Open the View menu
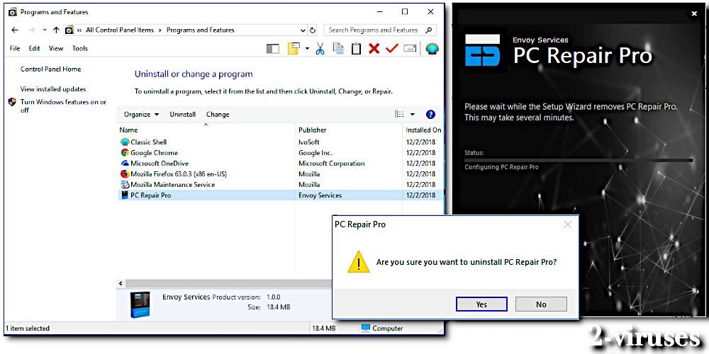 [x=56, y=48]
